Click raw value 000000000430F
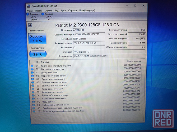This screenshot has height=132, width=177. (x=132, y=81)
